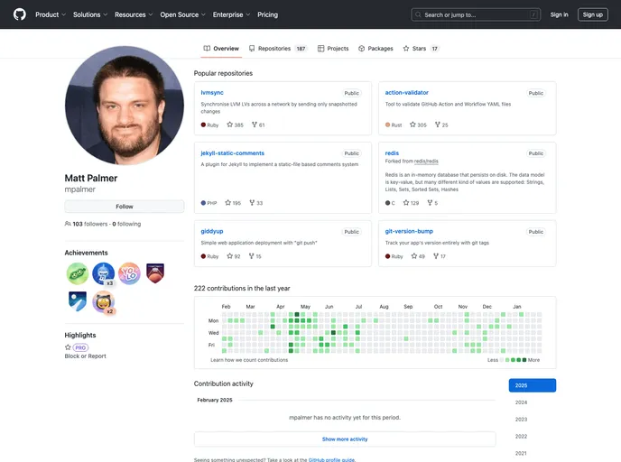Follow Matt Palmer
Image resolution: width=621 pixels, height=462 pixels.
tap(125, 207)
